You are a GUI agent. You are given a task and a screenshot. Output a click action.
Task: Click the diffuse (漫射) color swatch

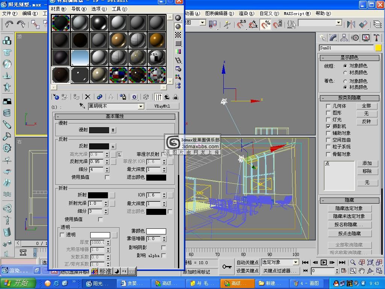99,130
